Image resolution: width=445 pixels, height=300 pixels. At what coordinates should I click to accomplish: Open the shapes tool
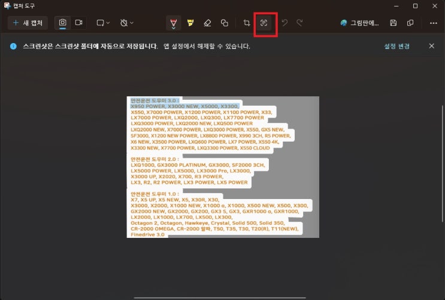[225, 23]
